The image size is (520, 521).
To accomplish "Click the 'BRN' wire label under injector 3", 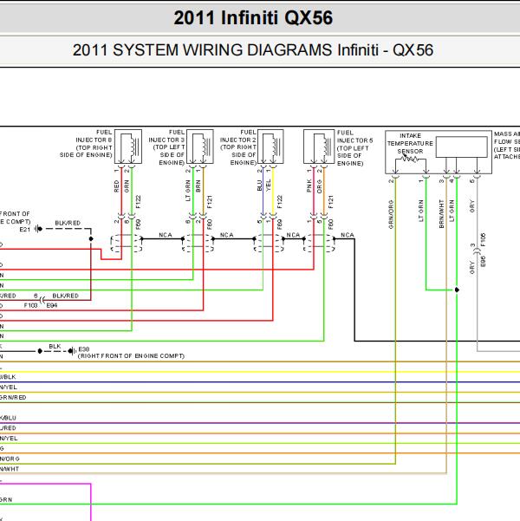I will tap(198, 186).
